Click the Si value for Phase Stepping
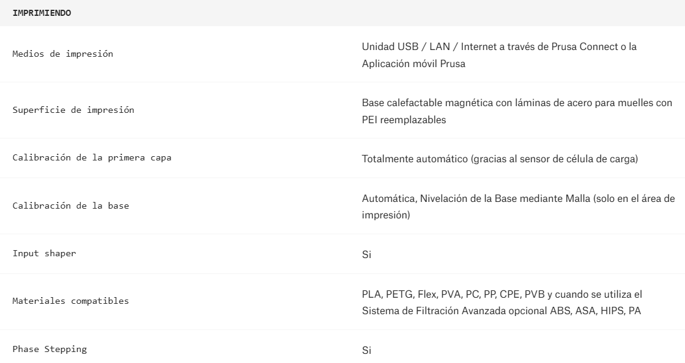This screenshot has width=685, height=363. point(366,350)
